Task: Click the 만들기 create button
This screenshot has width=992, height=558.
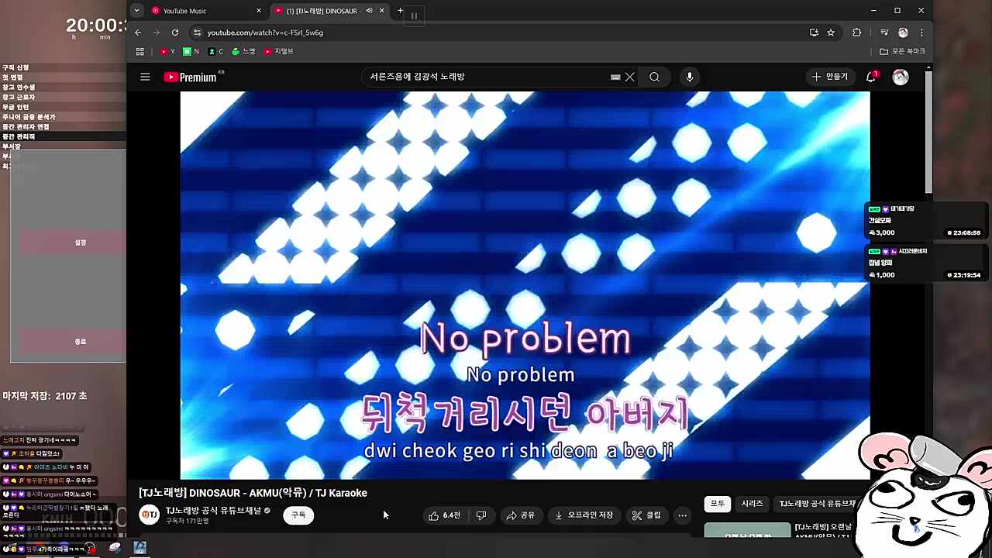Action: (829, 77)
